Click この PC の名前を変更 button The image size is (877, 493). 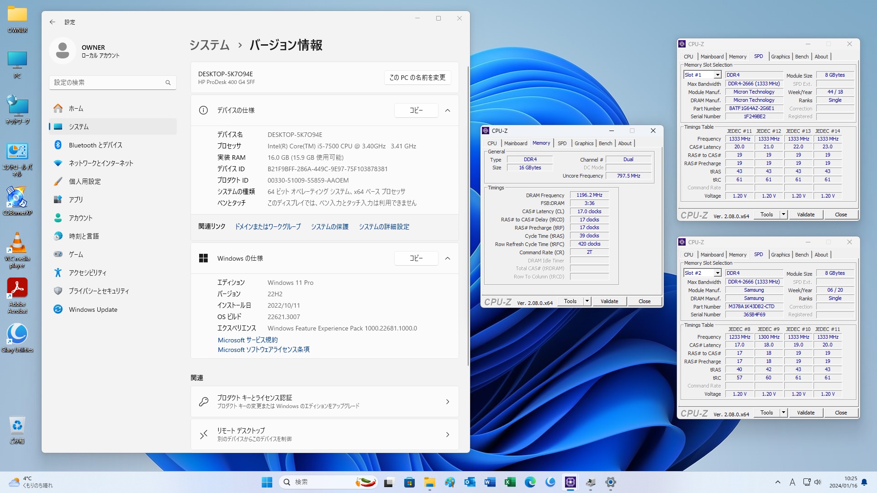pos(417,78)
